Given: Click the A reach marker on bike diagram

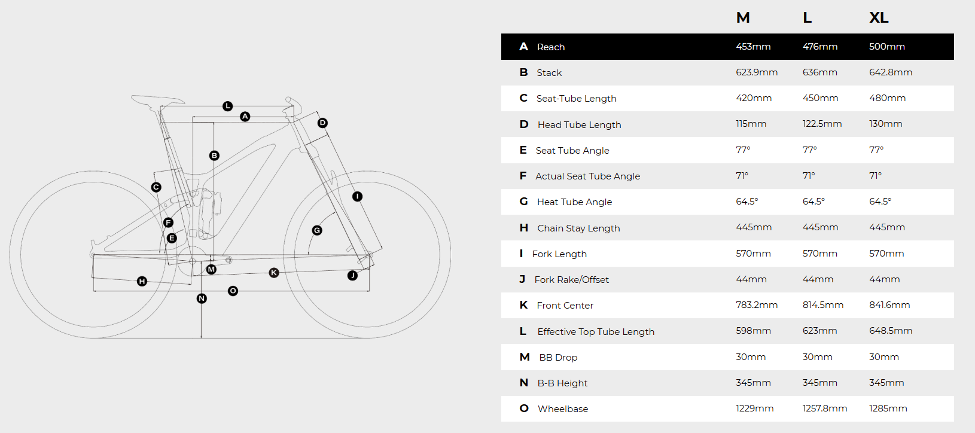Looking at the screenshot, I should point(245,117).
